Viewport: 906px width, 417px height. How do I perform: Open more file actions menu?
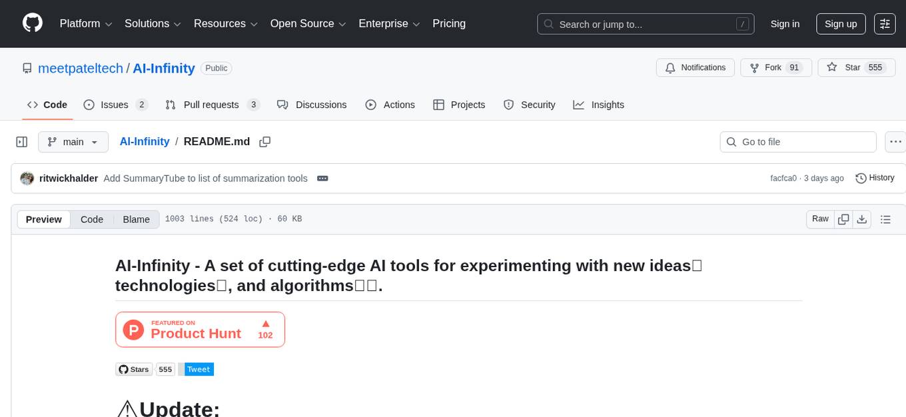tap(896, 142)
